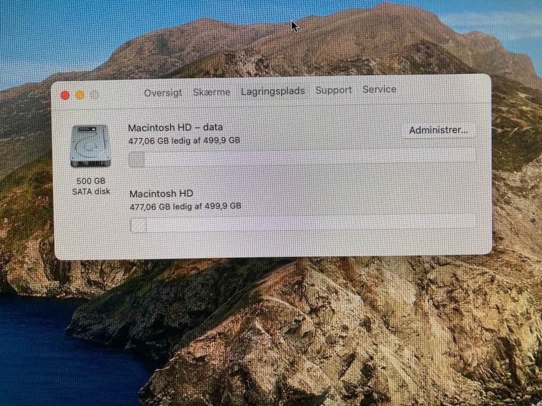
Task: Select the Lagringsplads tab
Action: click(x=273, y=91)
